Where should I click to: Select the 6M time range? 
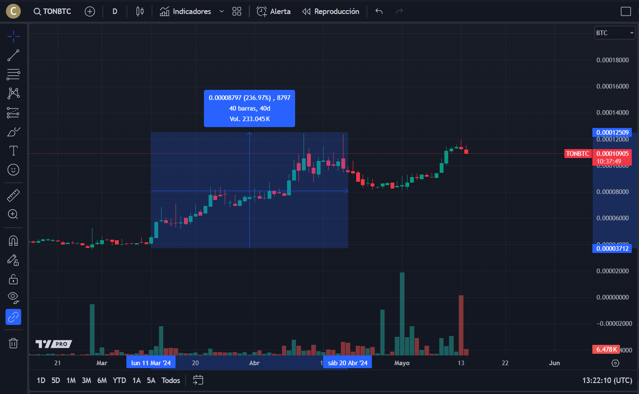102,380
